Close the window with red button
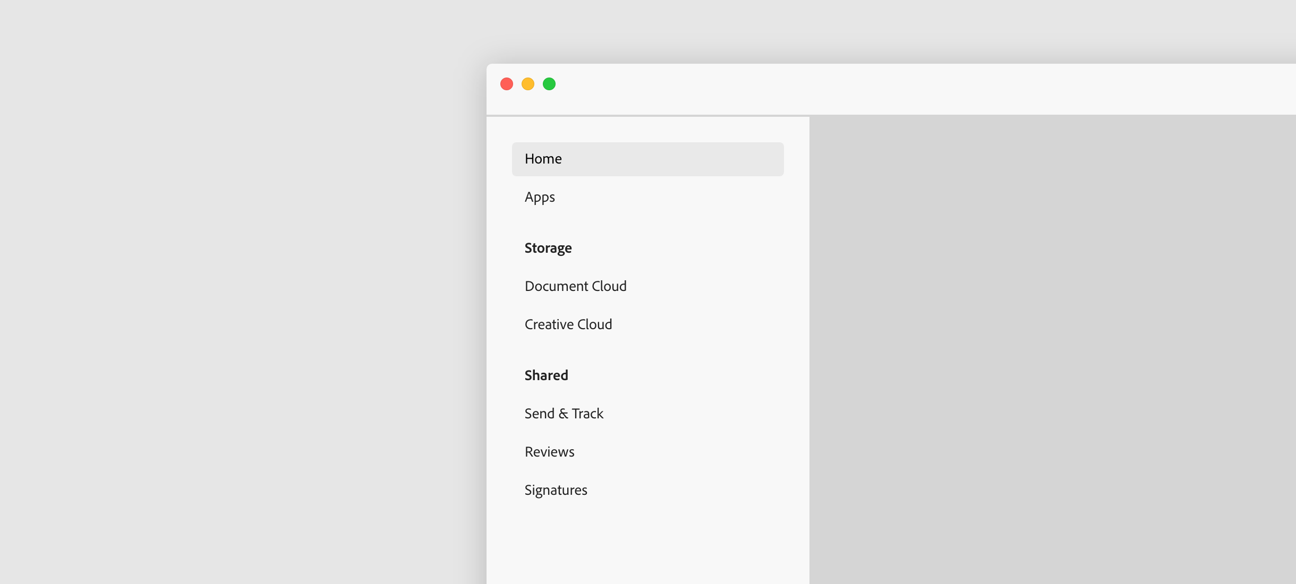1296x584 pixels. pyautogui.click(x=507, y=84)
